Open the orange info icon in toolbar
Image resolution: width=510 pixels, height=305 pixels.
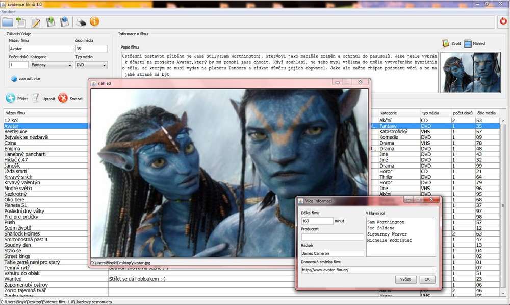pos(94,21)
